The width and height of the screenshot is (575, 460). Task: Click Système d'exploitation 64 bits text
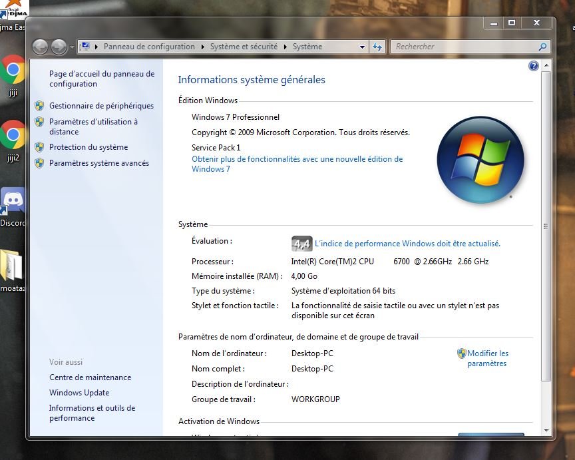343,291
